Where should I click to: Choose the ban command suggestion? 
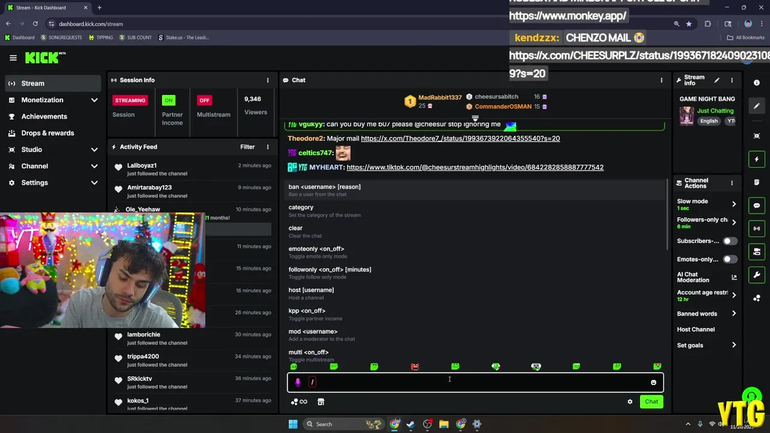[475, 190]
